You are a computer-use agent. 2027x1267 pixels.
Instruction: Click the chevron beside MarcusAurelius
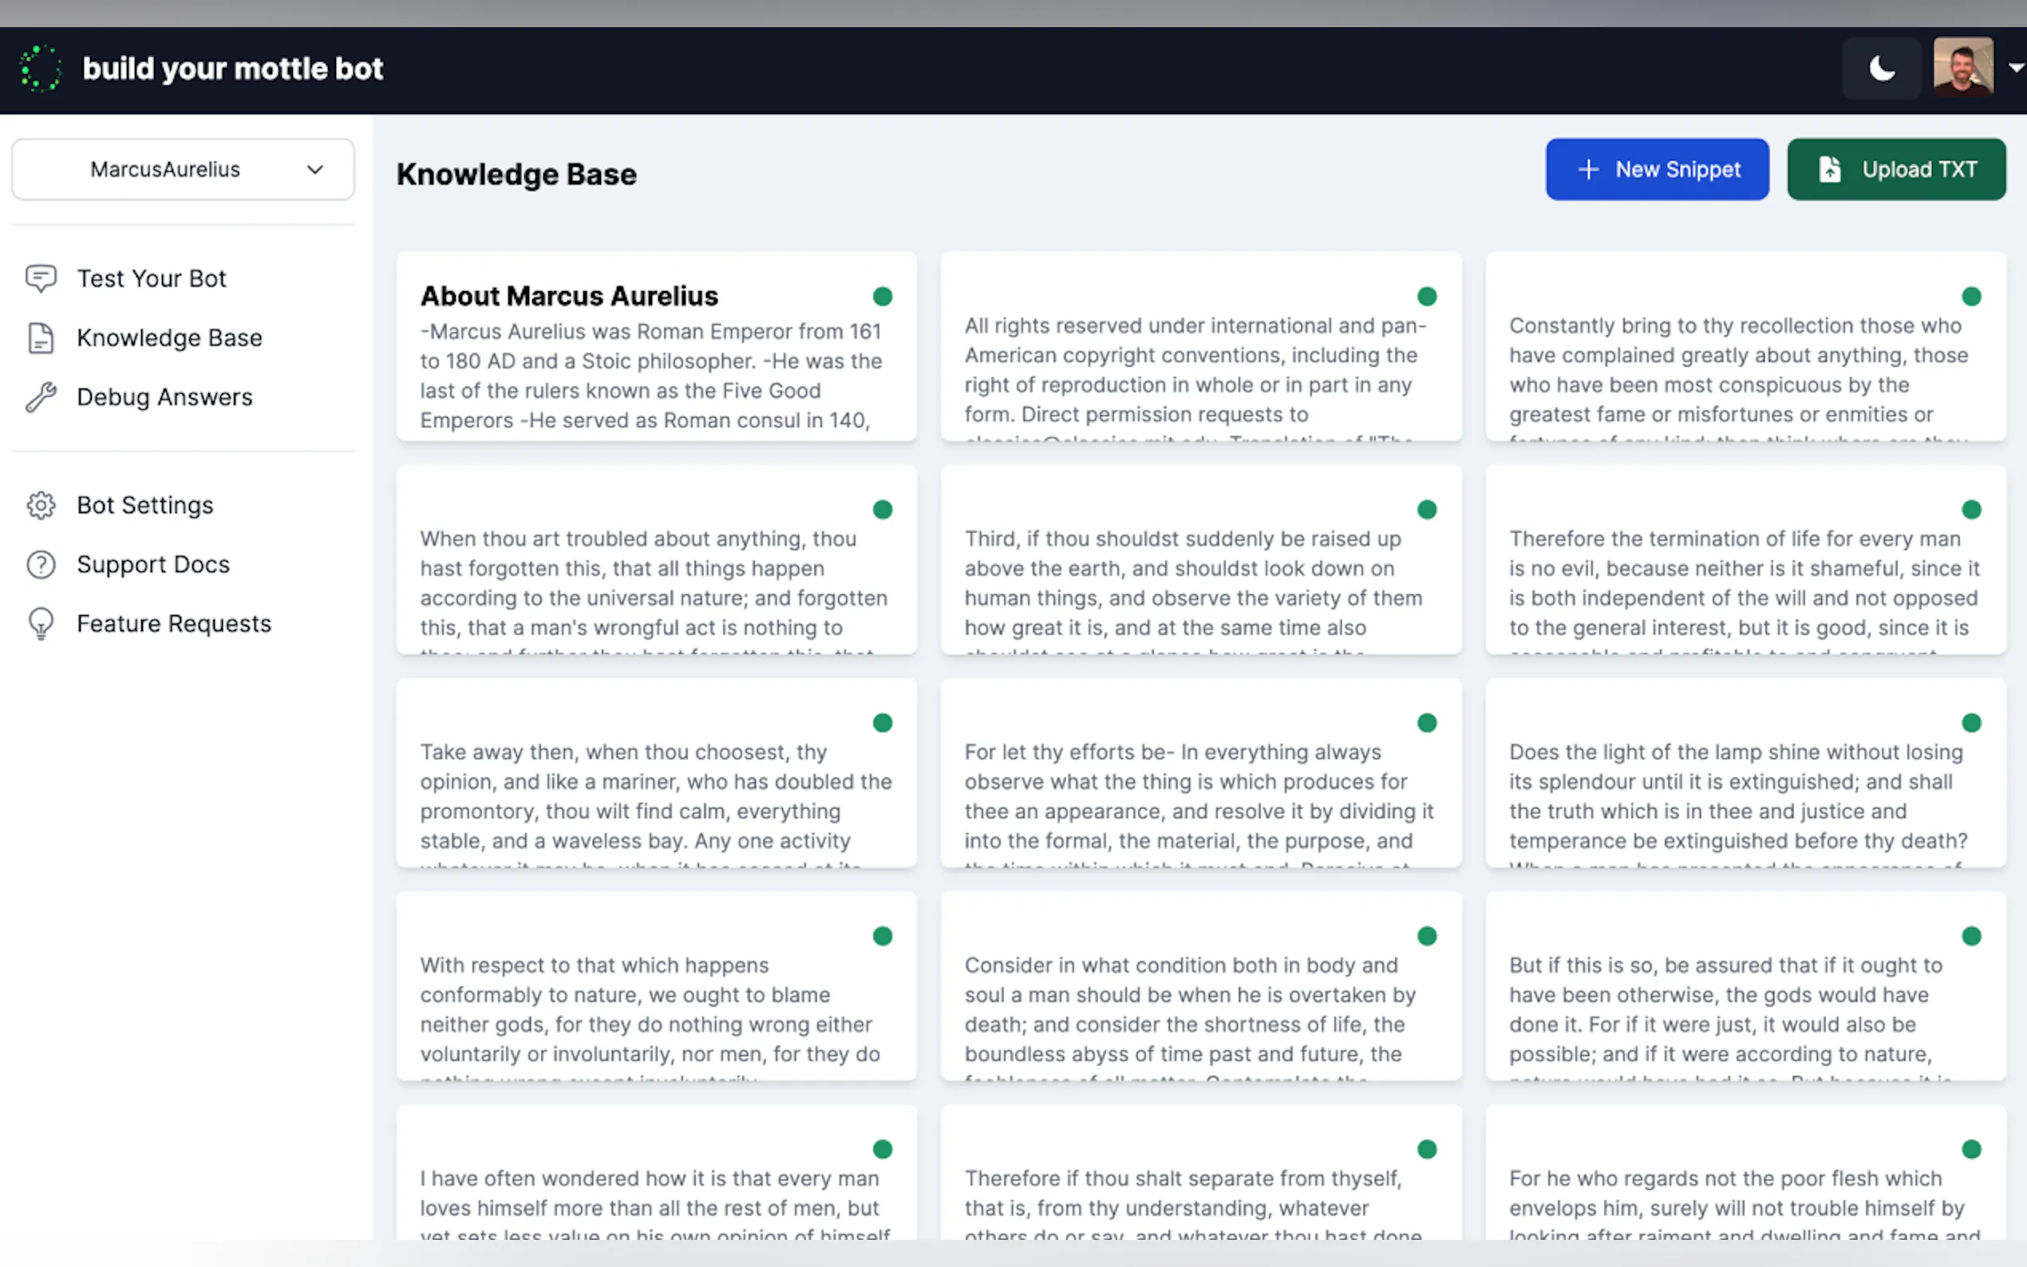pyautogui.click(x=315, y=169)
